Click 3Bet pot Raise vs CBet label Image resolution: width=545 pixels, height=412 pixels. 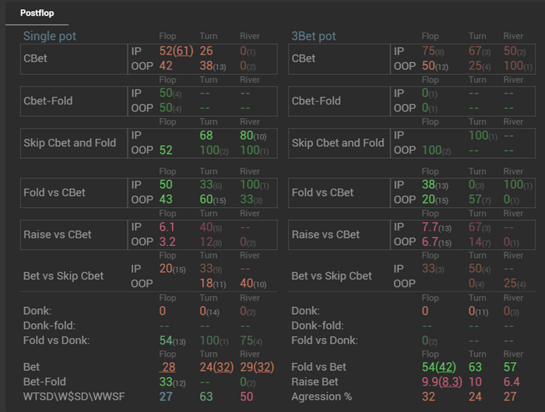325,234
